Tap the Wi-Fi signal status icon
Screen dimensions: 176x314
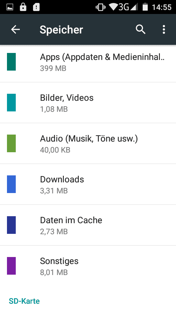pyautogui.click(x=113, y=7)
